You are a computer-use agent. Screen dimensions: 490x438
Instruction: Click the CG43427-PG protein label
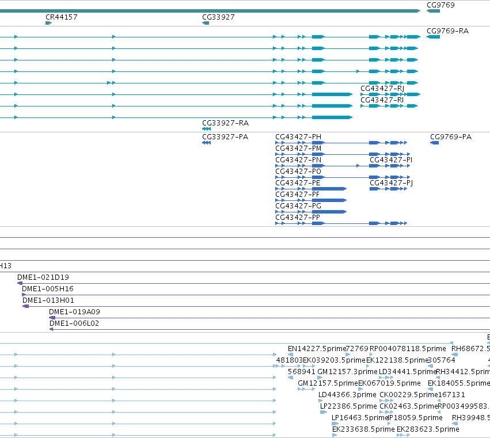tap(298, 206)
